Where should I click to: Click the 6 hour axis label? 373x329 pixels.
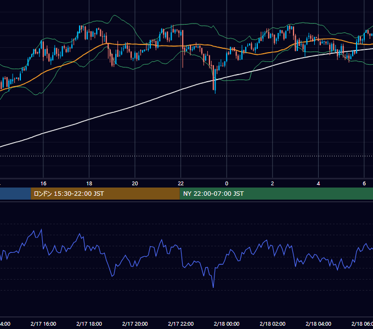click(x=364, y=184)
